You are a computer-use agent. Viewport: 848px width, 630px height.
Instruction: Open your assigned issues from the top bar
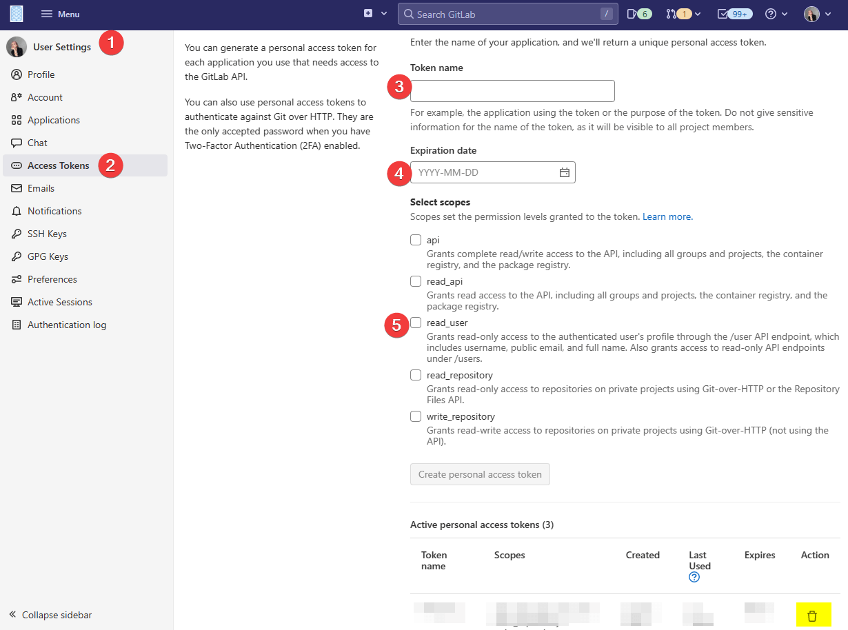636,13
